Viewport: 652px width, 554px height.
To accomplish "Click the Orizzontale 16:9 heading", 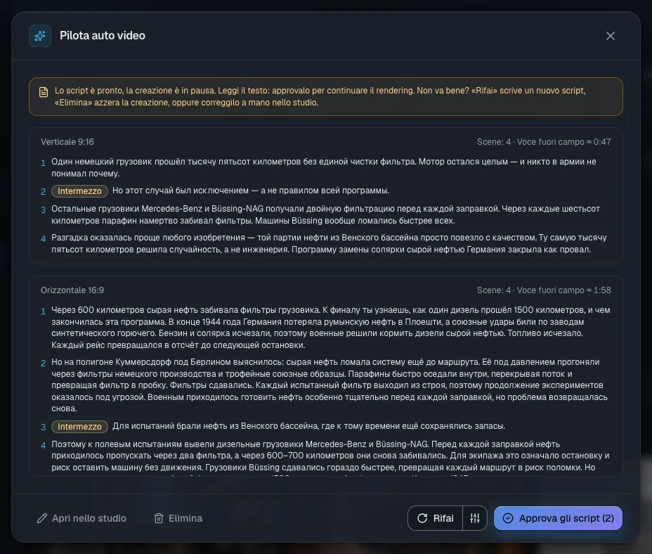I will tap(72, 290).
